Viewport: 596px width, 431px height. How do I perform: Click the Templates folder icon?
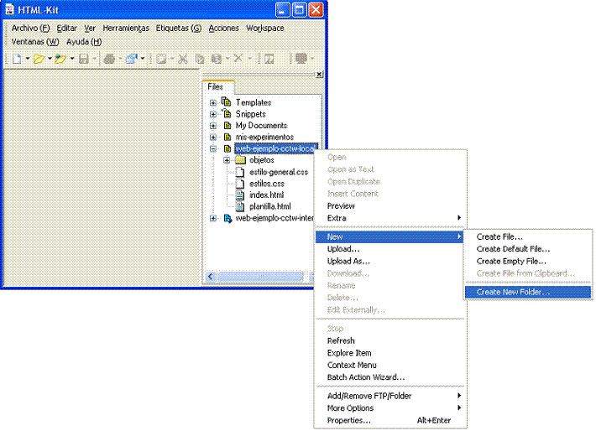tap(226, 101)
